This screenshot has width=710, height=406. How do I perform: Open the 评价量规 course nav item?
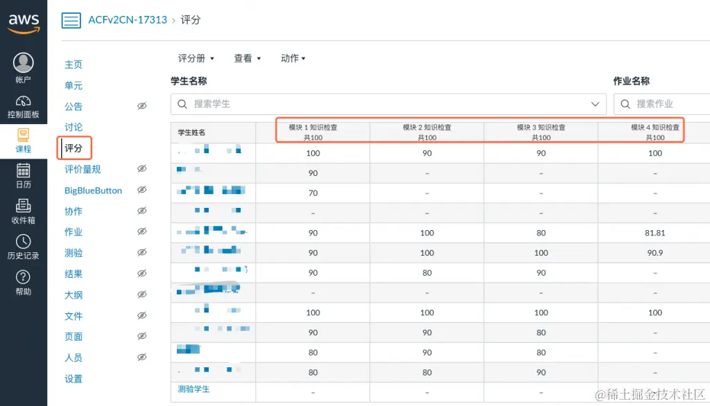tap(83, 169)
